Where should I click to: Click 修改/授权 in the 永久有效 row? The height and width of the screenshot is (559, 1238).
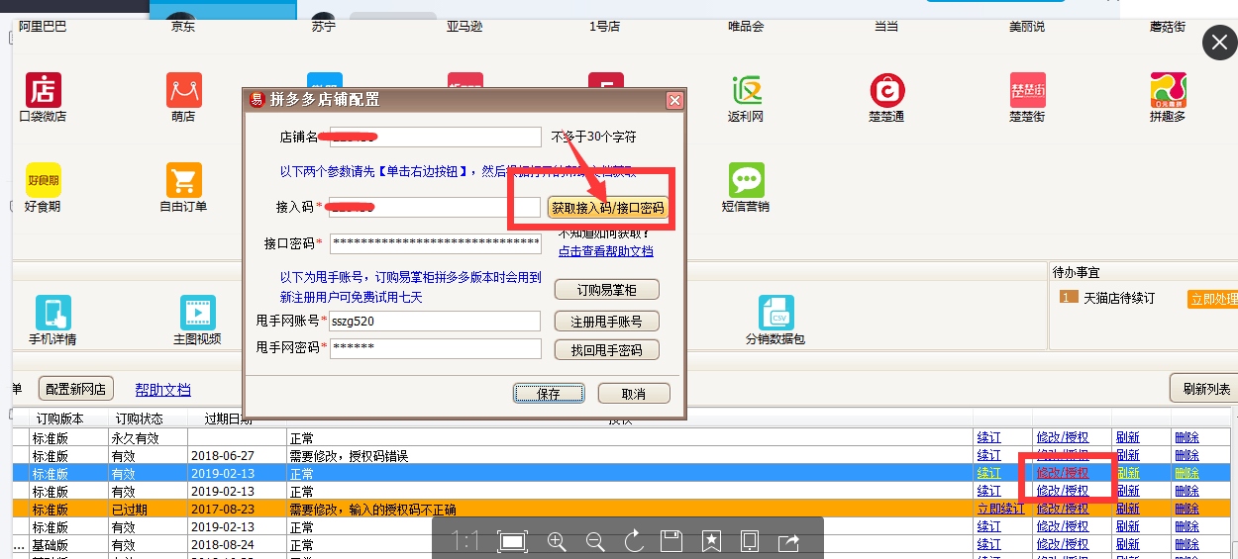point(1063,437)
